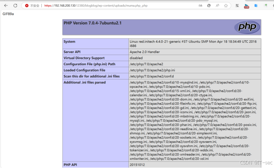Select the System row label
The width and height of the screenshot is (274, 168).
point(69,42)
